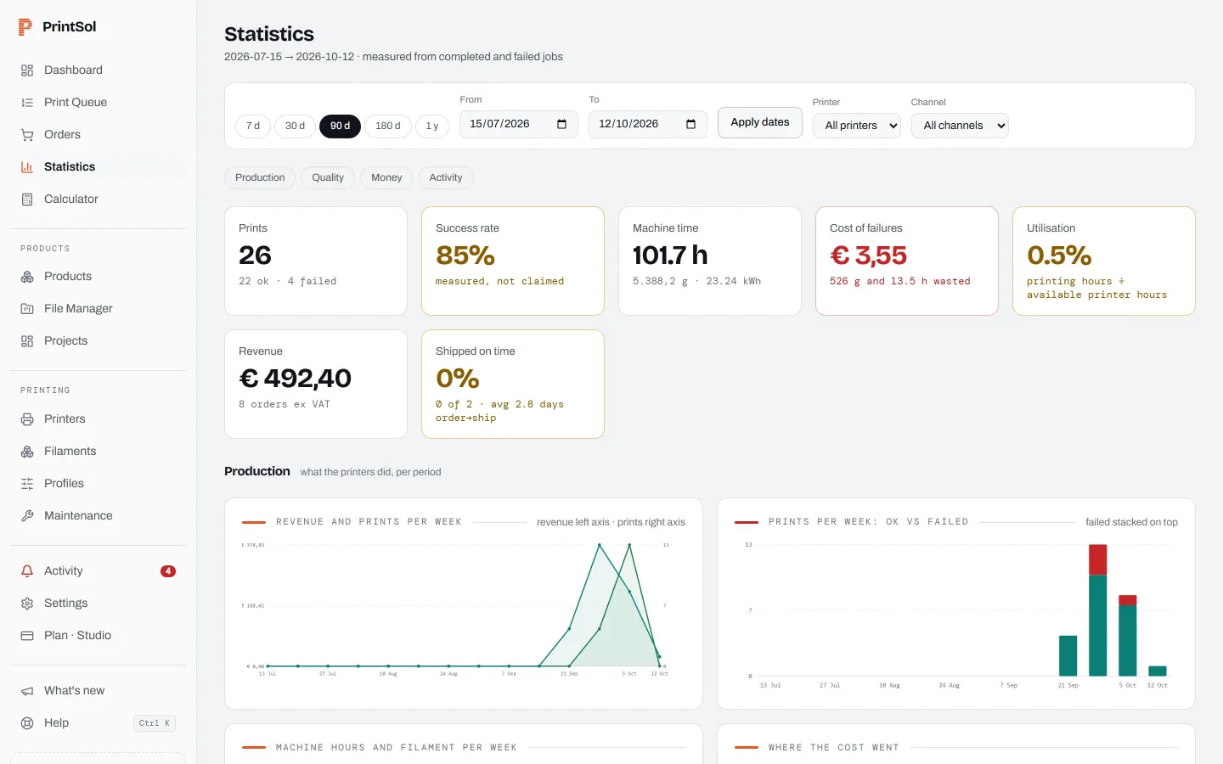Click the Success rate 85% card
1223x764 pixels.
click(513, 261)
